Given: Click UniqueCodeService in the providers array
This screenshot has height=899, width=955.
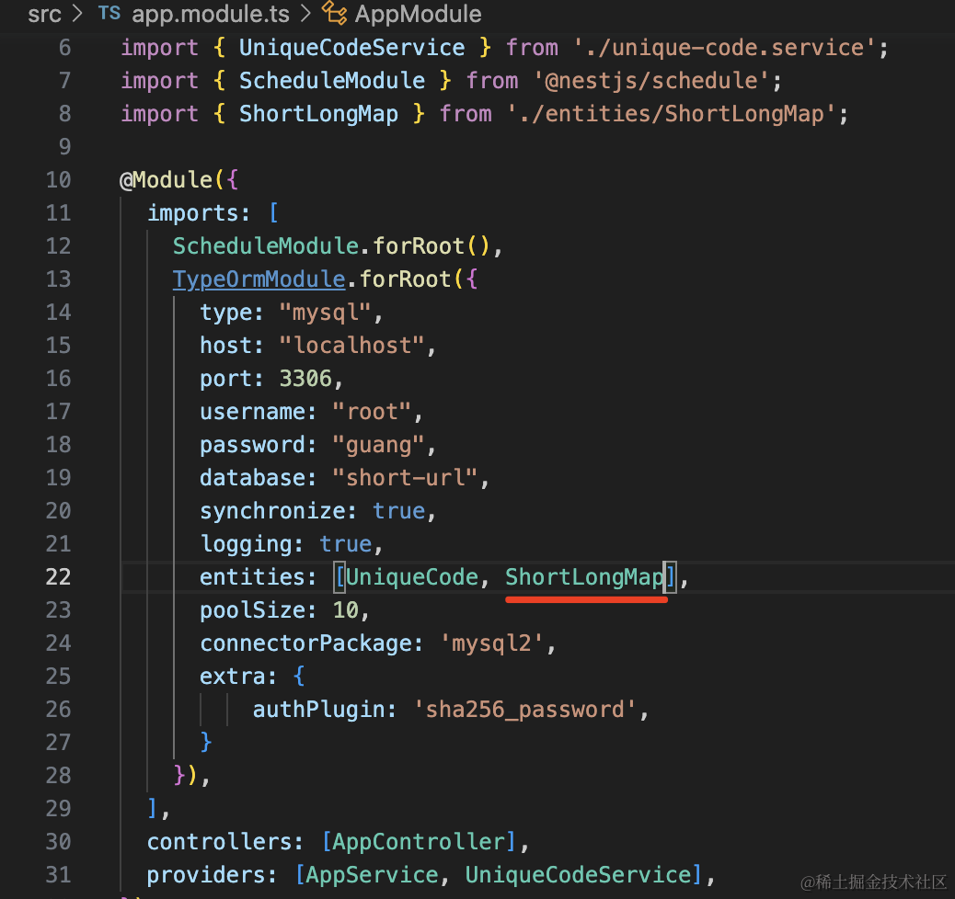Looking at the screenshot, I should (578, 875).
